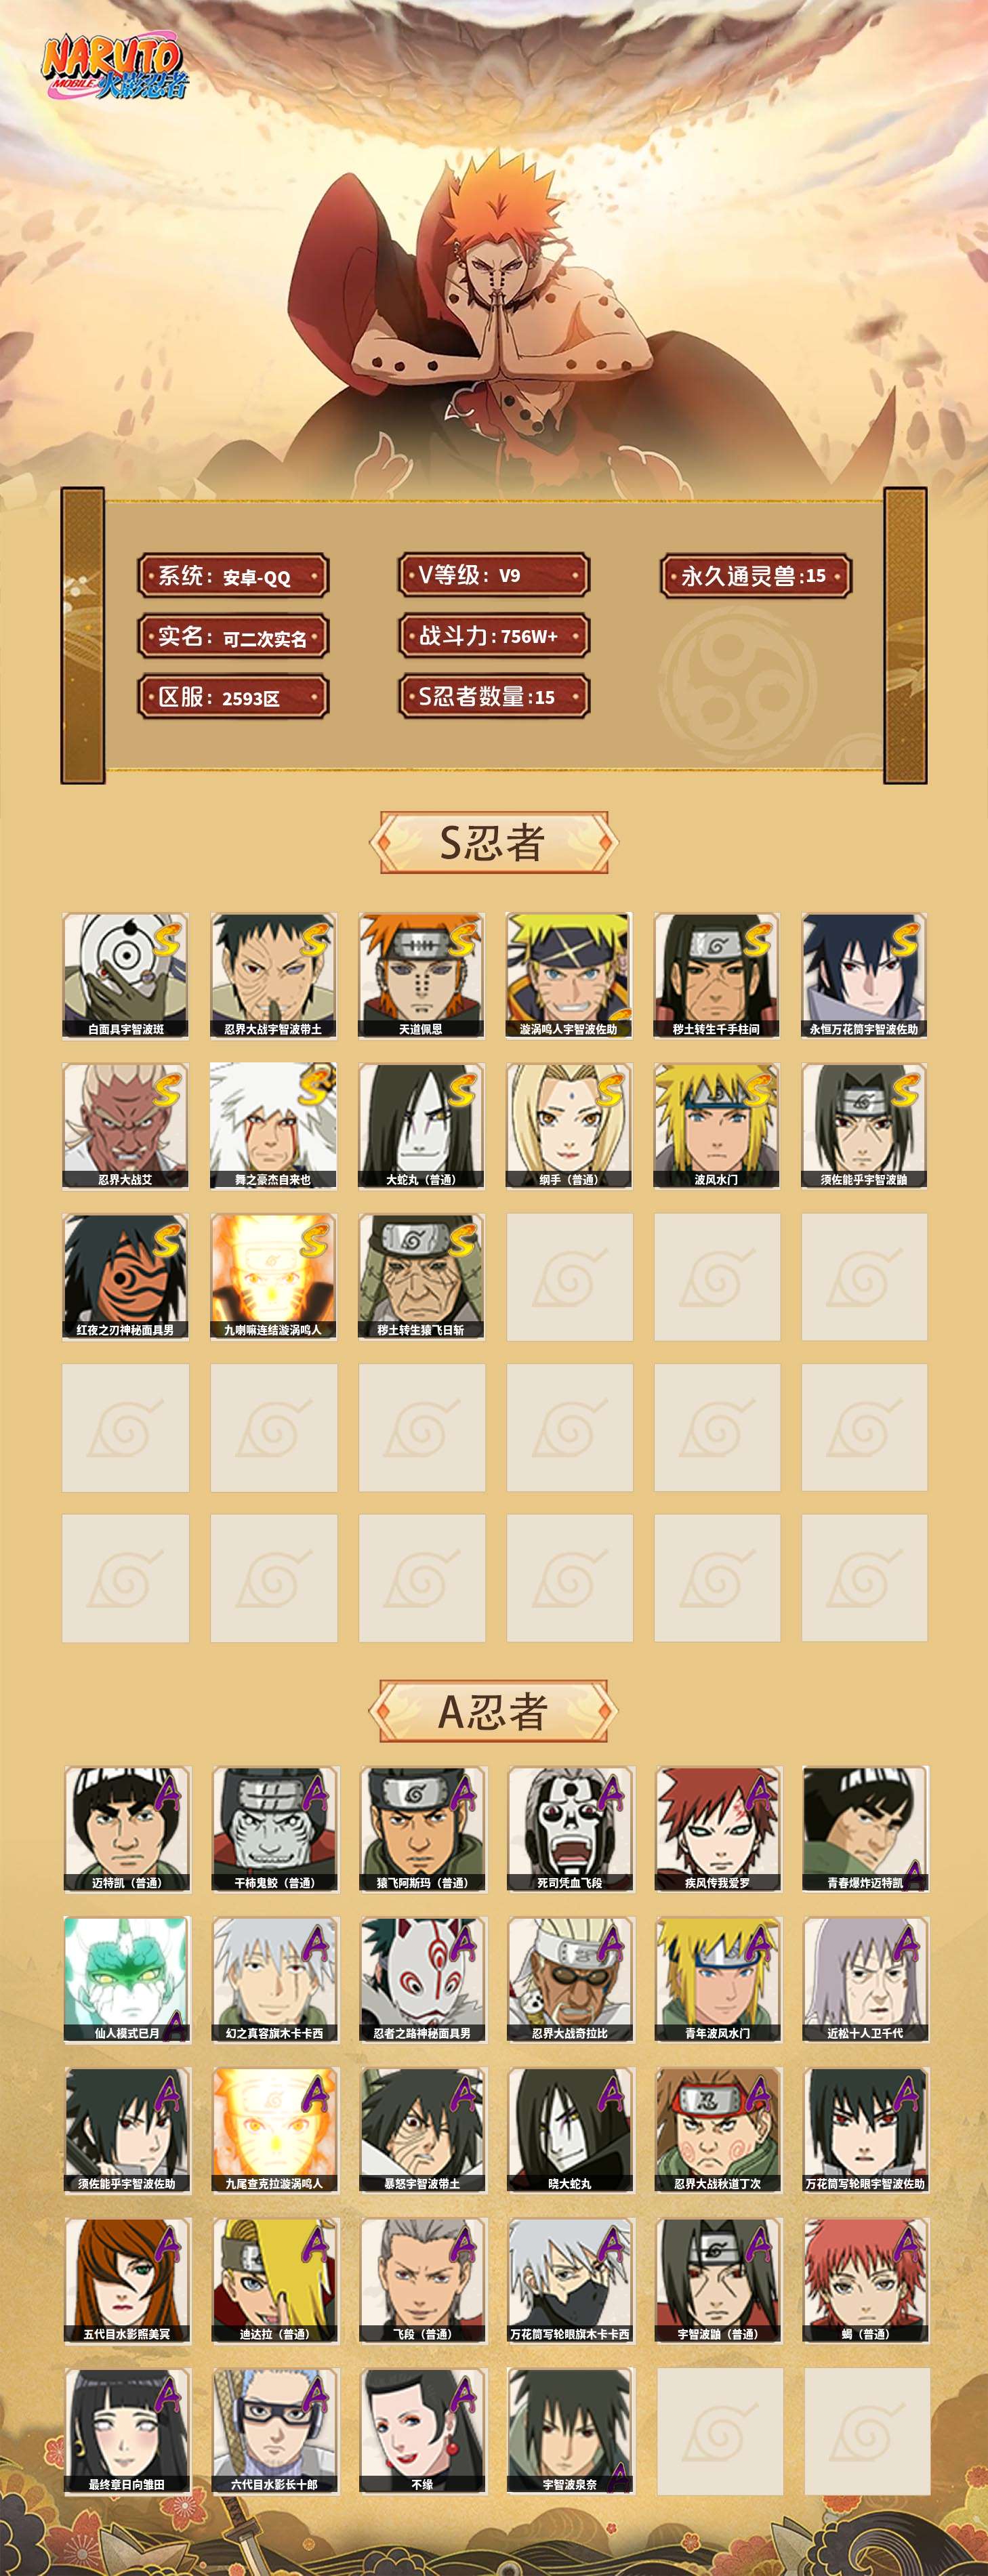
Task: Select the 须佐能乎宇智波鼬 S-ninja thumbnail
Action: tap(865, 1126)
